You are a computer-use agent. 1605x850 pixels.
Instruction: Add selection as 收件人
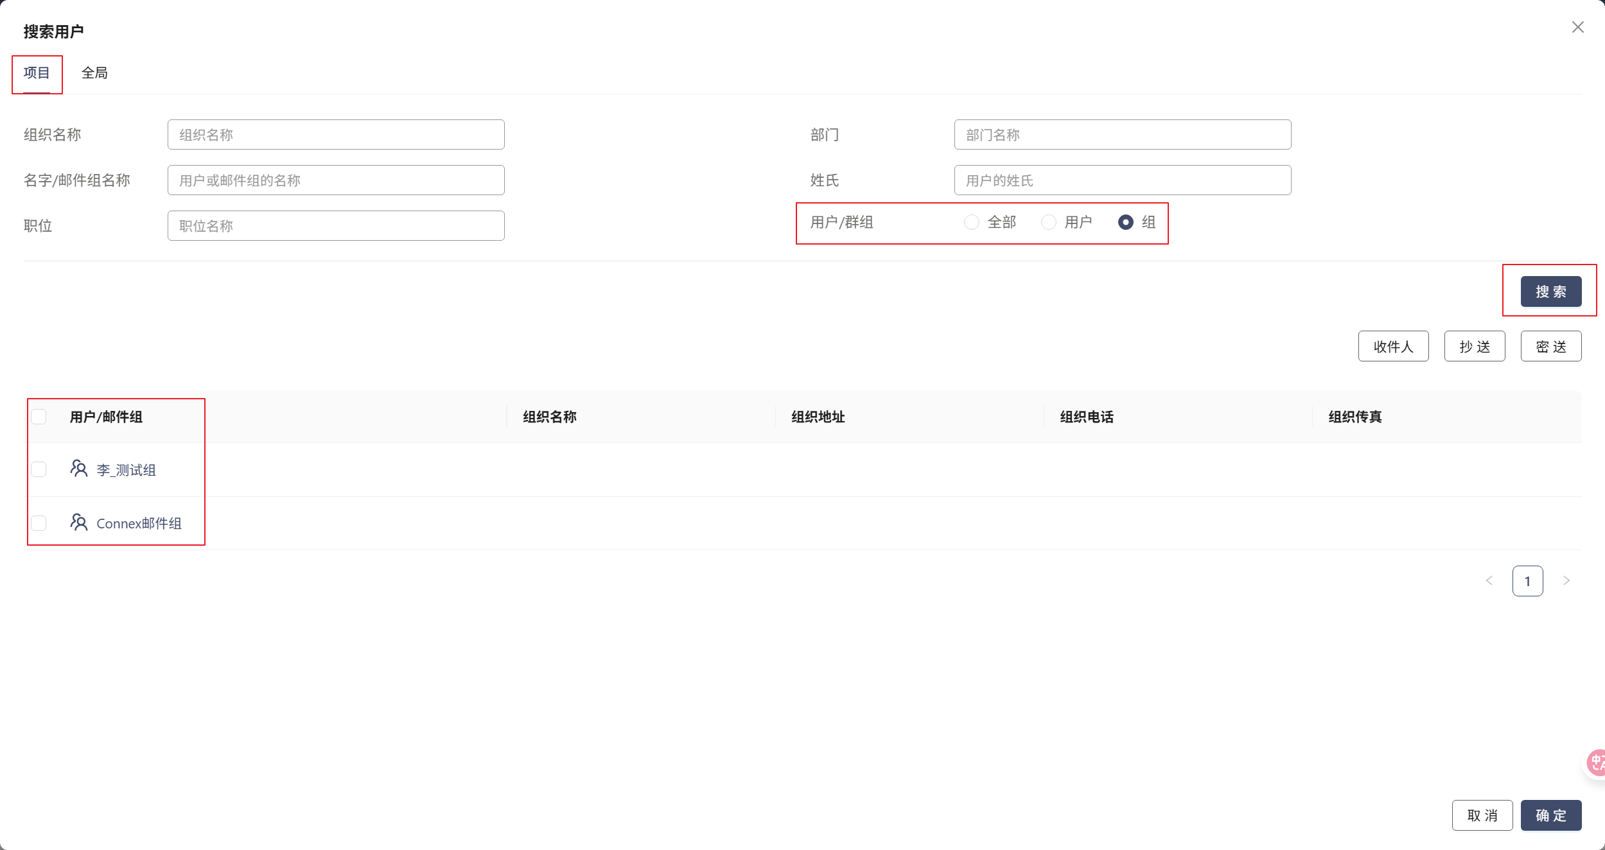(x=1393, y=347)
